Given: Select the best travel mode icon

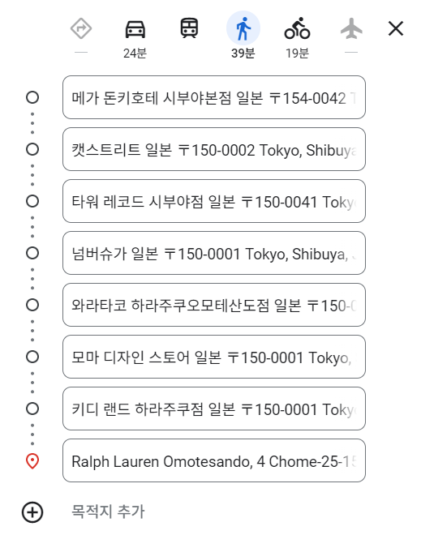Looking at the screenshot, I should click(81, 29).
